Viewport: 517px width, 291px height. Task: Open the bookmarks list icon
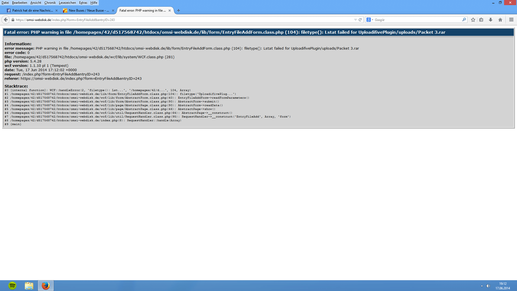pyautogui.click(x=481, y=20)
